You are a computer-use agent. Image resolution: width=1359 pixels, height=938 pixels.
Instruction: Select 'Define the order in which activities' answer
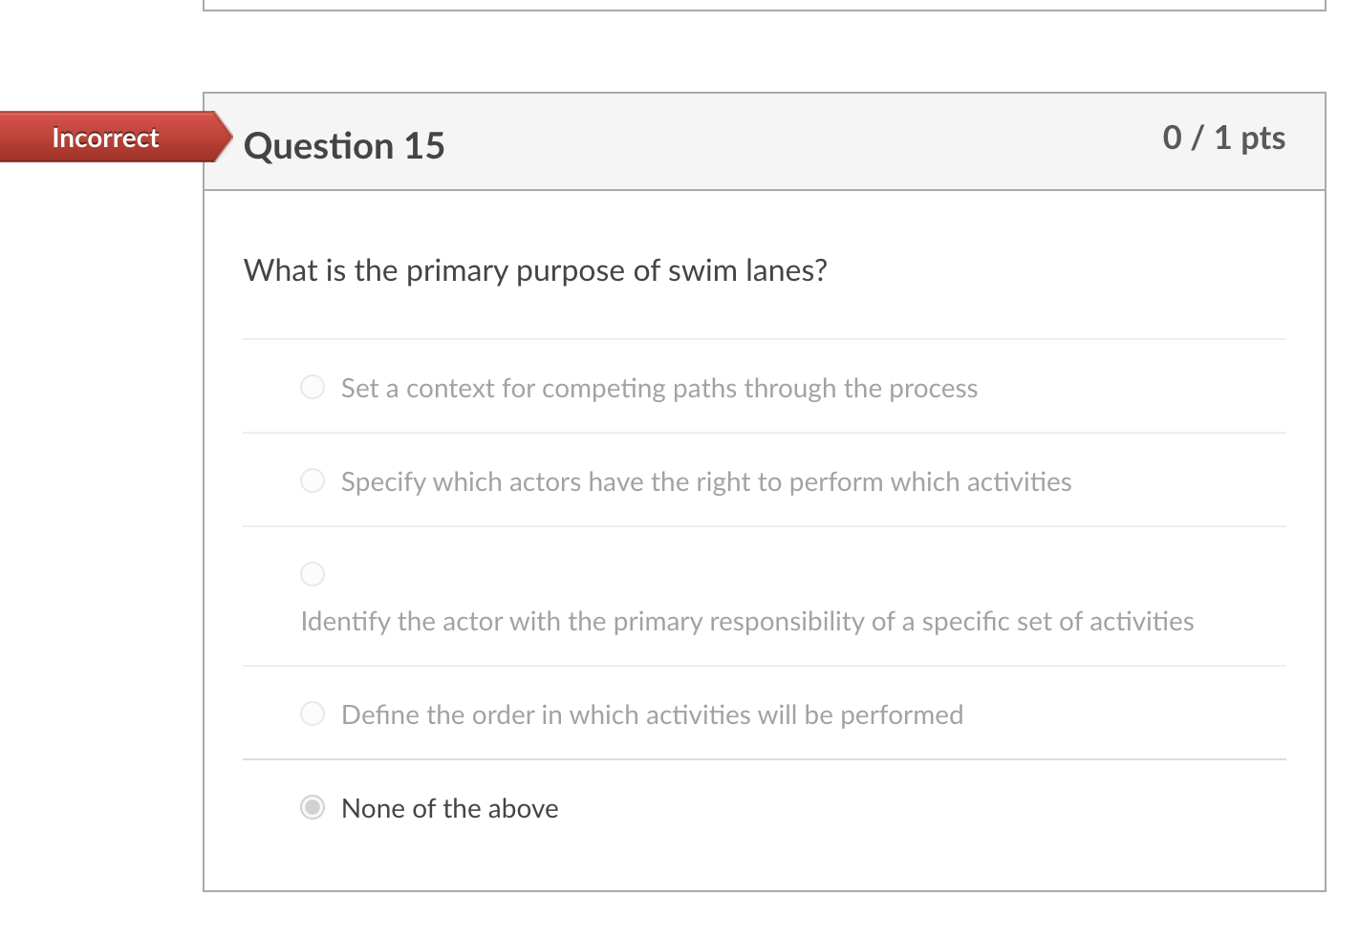(313, 714)
